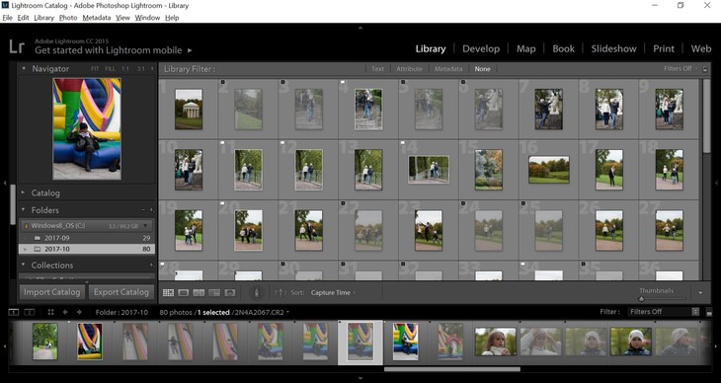This screenshot has height=383, width=721.
Task: Select the Painter spray can tool
Action: [x=257, y=292]
